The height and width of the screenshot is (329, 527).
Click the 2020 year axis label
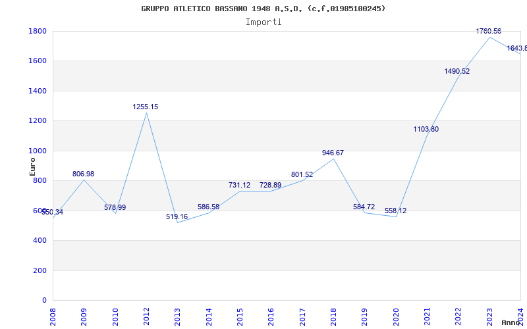pos(396,317)
